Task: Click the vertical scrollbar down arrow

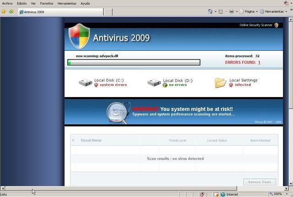Action: coord(291,184)
